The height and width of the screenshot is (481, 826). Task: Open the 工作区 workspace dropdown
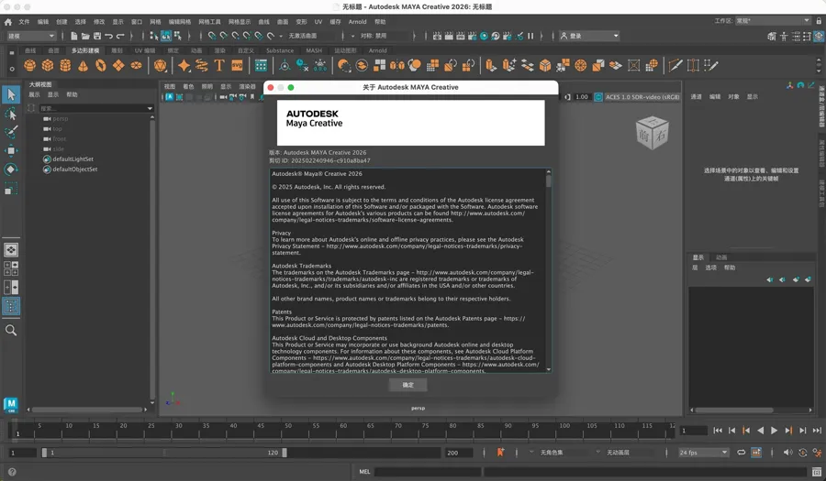click(x=774, y=20)
